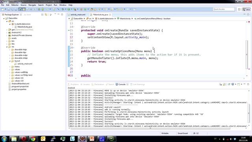Open the Android SDK Manager toolbar icon
Viewport: 252px width, 142px height.
pos(39,9)
